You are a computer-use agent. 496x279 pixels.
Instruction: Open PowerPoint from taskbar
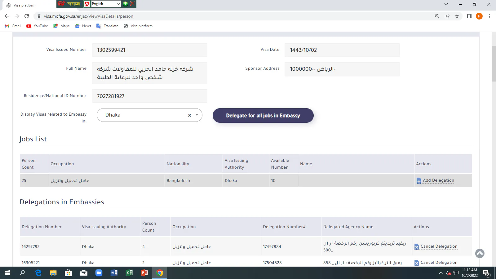pyautogui.click(x=144, y=273)
